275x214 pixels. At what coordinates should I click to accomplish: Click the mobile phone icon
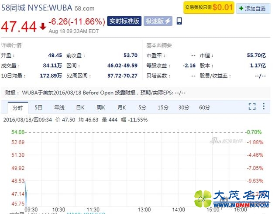click(179, 21)
